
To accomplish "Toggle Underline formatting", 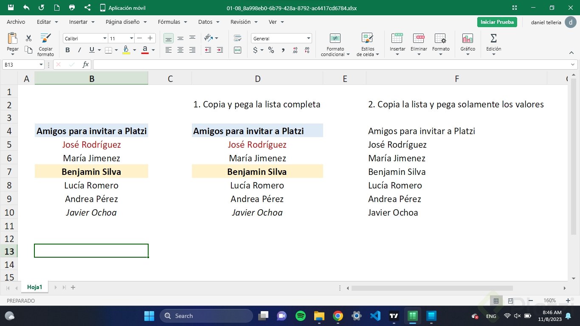I will pyautogui.click(x=92, y=50).
